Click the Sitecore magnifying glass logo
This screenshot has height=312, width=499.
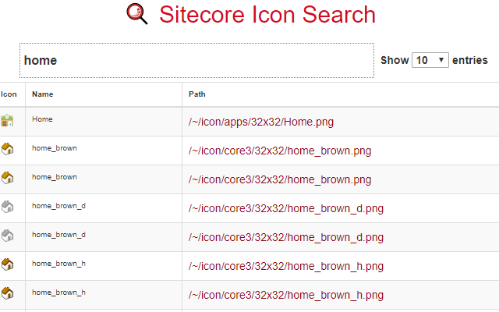point(137,14)
